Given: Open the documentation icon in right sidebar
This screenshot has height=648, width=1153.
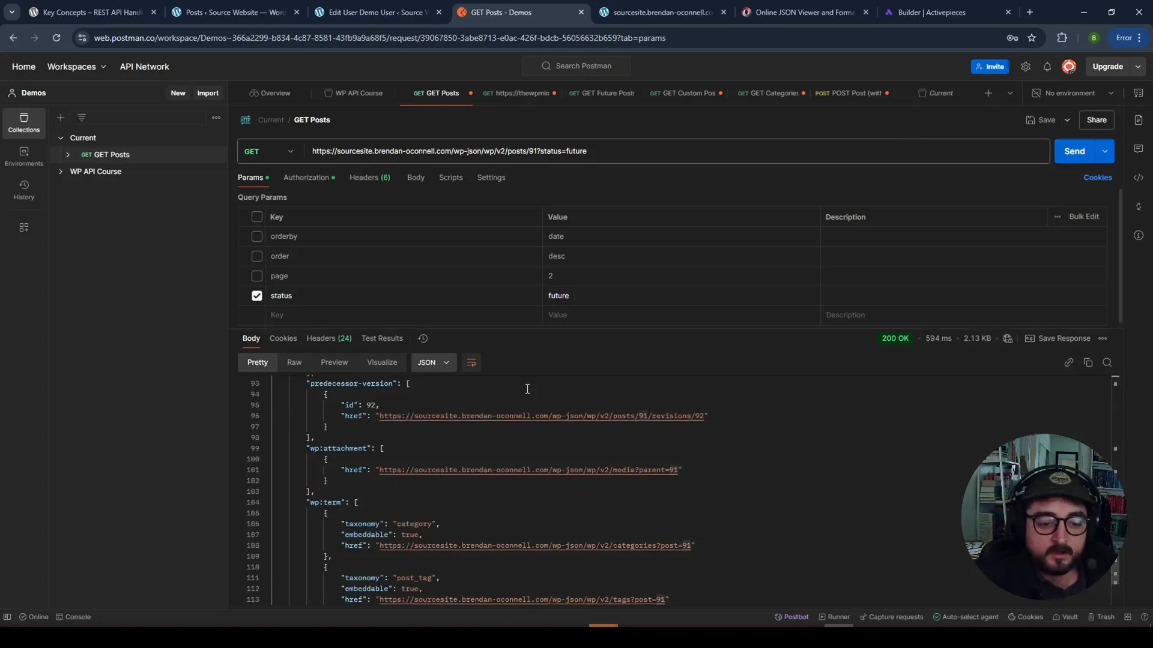Looking at the screenshot, I should click(1139, 120).
